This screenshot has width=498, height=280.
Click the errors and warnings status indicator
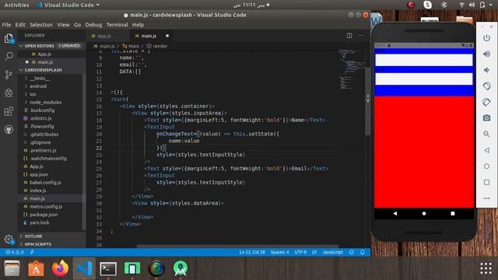point(14,252)
